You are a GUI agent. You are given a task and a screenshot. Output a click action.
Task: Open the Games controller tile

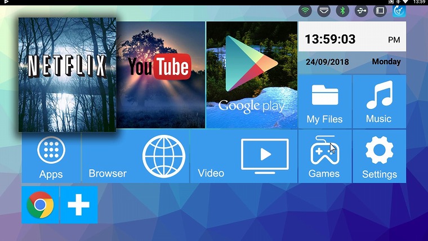(x=325, y=156)
